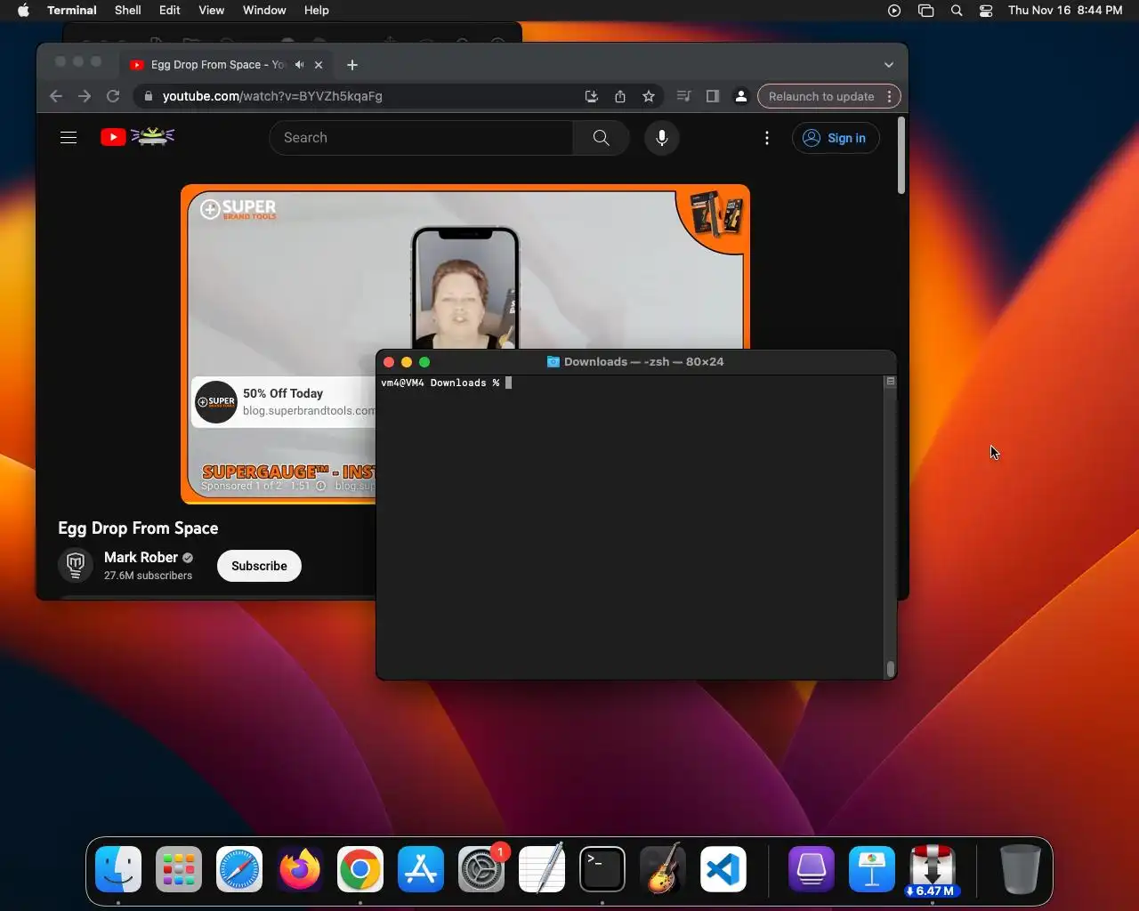
Task: Open Finder from the Dock
Action: pos(118,869)
